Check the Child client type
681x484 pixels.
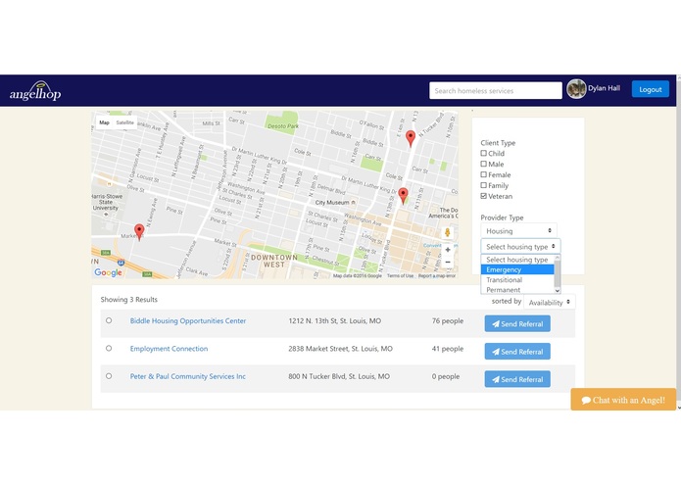[x=483, y=153]
